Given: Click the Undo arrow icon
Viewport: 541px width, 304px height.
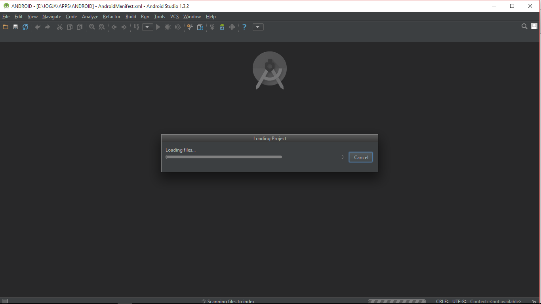Looking at the screenshot, I should [x=37, y=27].
